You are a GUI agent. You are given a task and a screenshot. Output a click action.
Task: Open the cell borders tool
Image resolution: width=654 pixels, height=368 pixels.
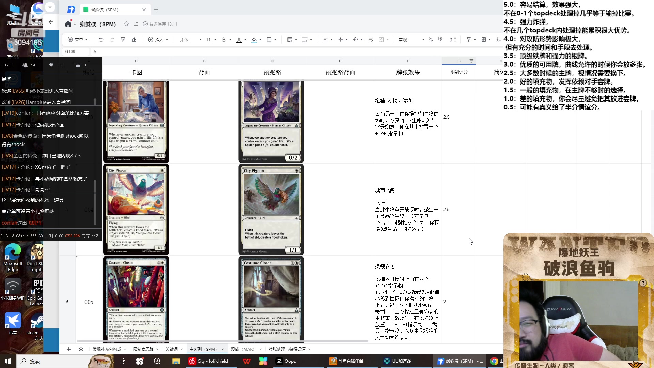click(x=269, y=40)
